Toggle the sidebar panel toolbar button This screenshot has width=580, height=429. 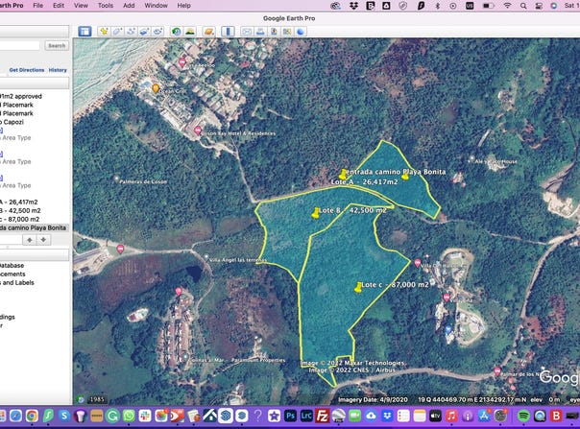(85, 32)
